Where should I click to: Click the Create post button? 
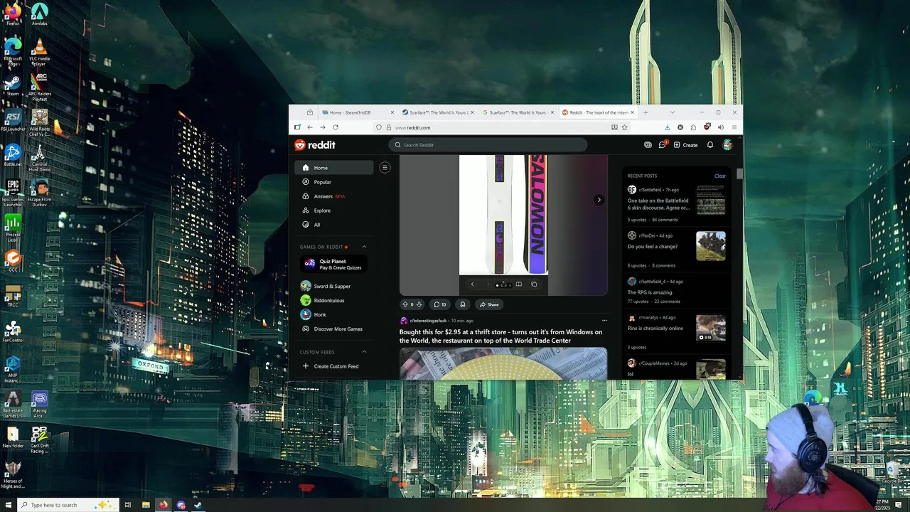click(685, 145)
